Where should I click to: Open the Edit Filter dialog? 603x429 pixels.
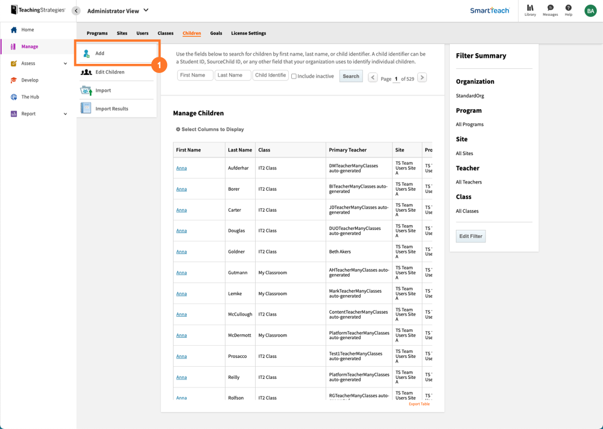point(470,236)
